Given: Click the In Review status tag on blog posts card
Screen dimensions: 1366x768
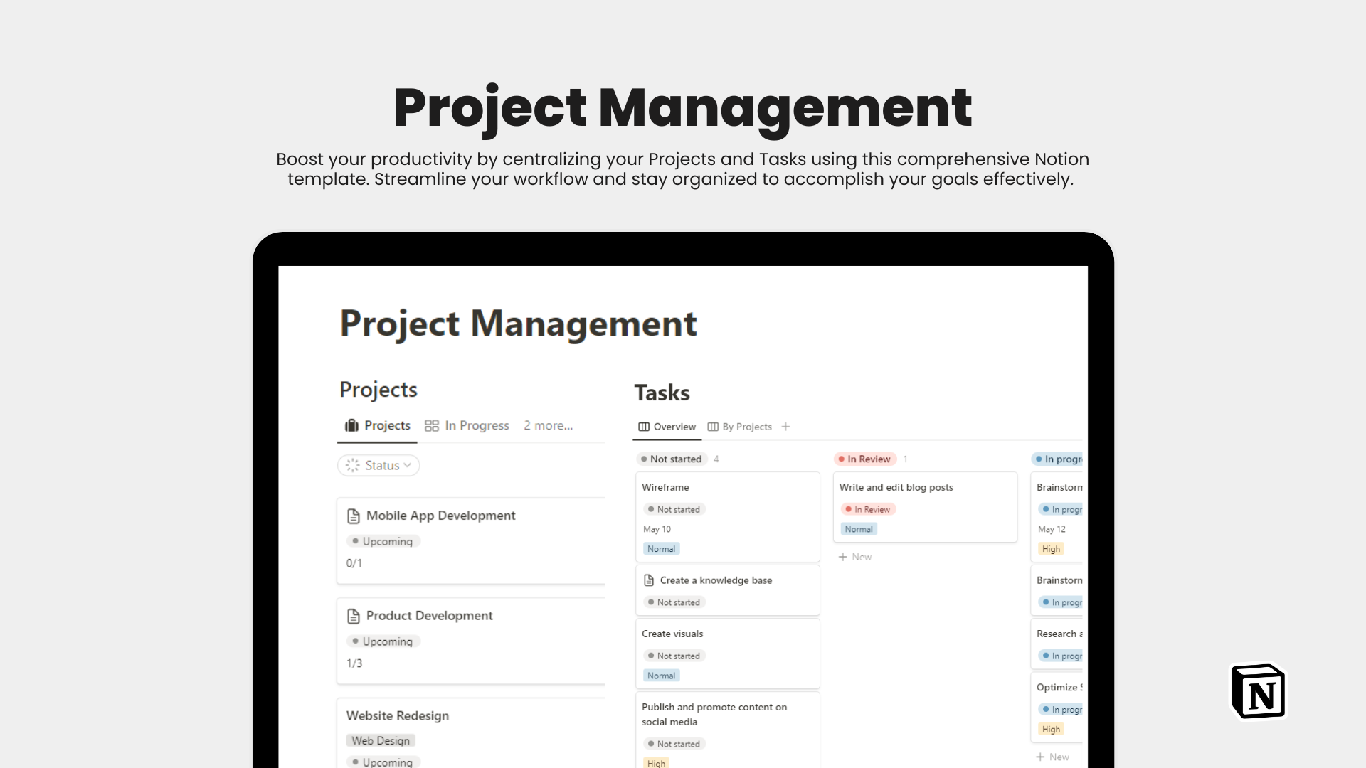Looking at the screenshot, I should (868, 509).
